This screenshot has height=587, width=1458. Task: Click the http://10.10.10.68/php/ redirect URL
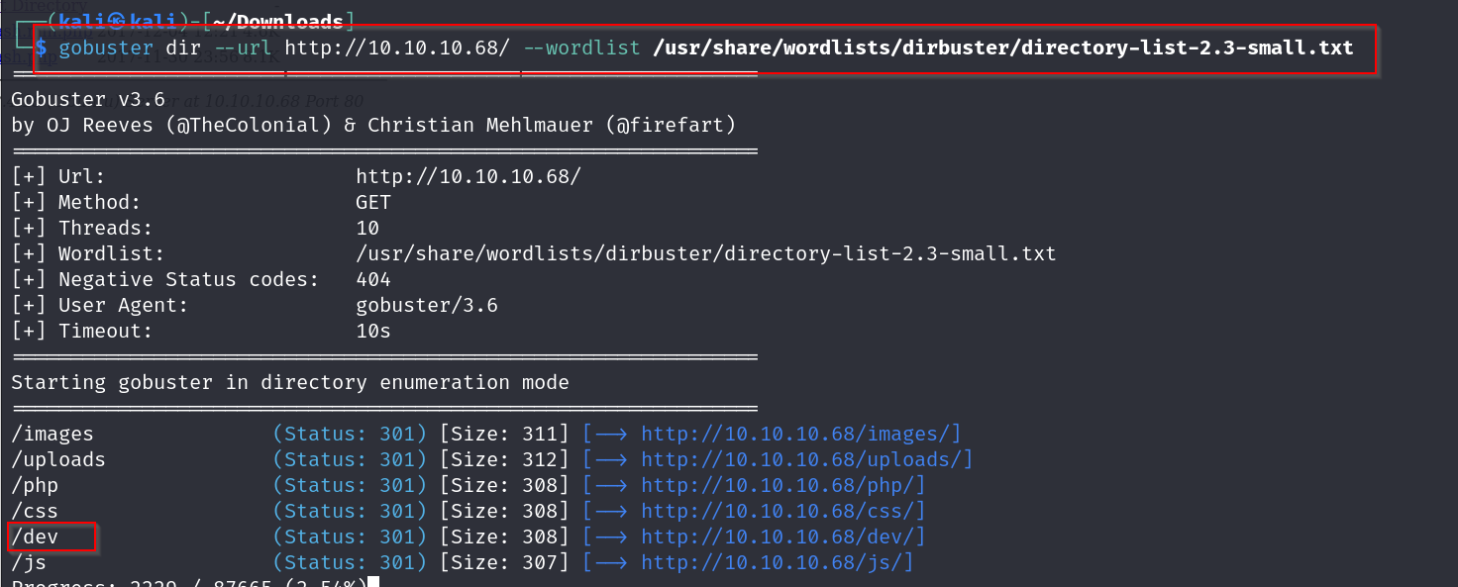pos(782,485)
